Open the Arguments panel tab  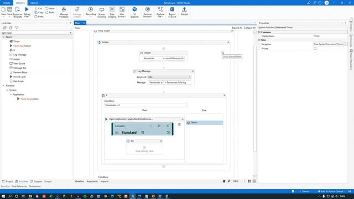(92, 181)
